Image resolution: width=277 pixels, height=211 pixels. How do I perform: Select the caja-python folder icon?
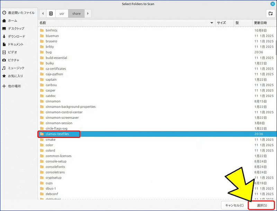tap(42, 74)
